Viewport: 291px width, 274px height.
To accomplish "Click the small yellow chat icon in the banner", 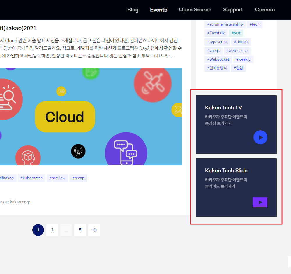I will point(61,91).
